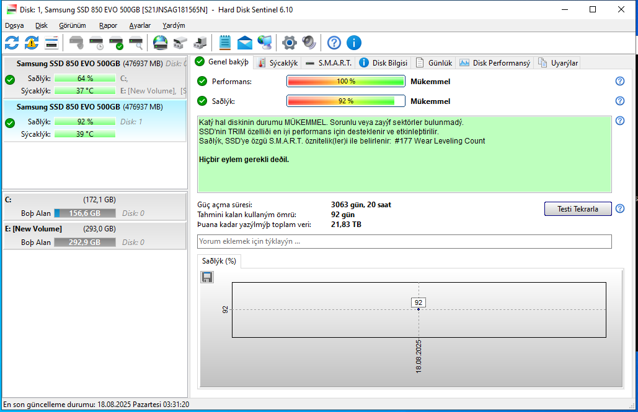Open the Rapor menu
The width and height of the screenshot is (638, 412).
point(109,25)
